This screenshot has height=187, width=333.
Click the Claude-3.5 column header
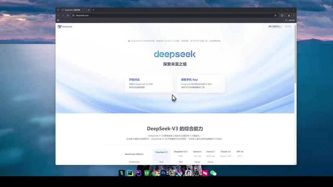point(225,152)
